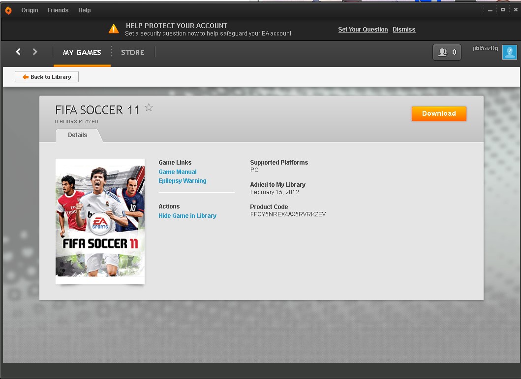Screen dimensions: 521x379
Task: Click the Back to Library button
Action: tap(47, 76)
